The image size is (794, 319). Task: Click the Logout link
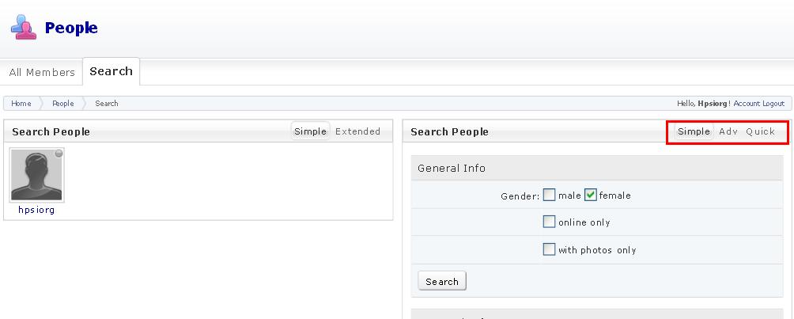[773, 104]
